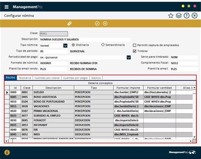Mark window as favorite with star icon

[171, 16]
